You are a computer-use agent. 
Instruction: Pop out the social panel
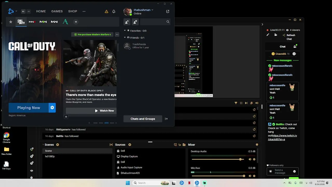point(168,11)
